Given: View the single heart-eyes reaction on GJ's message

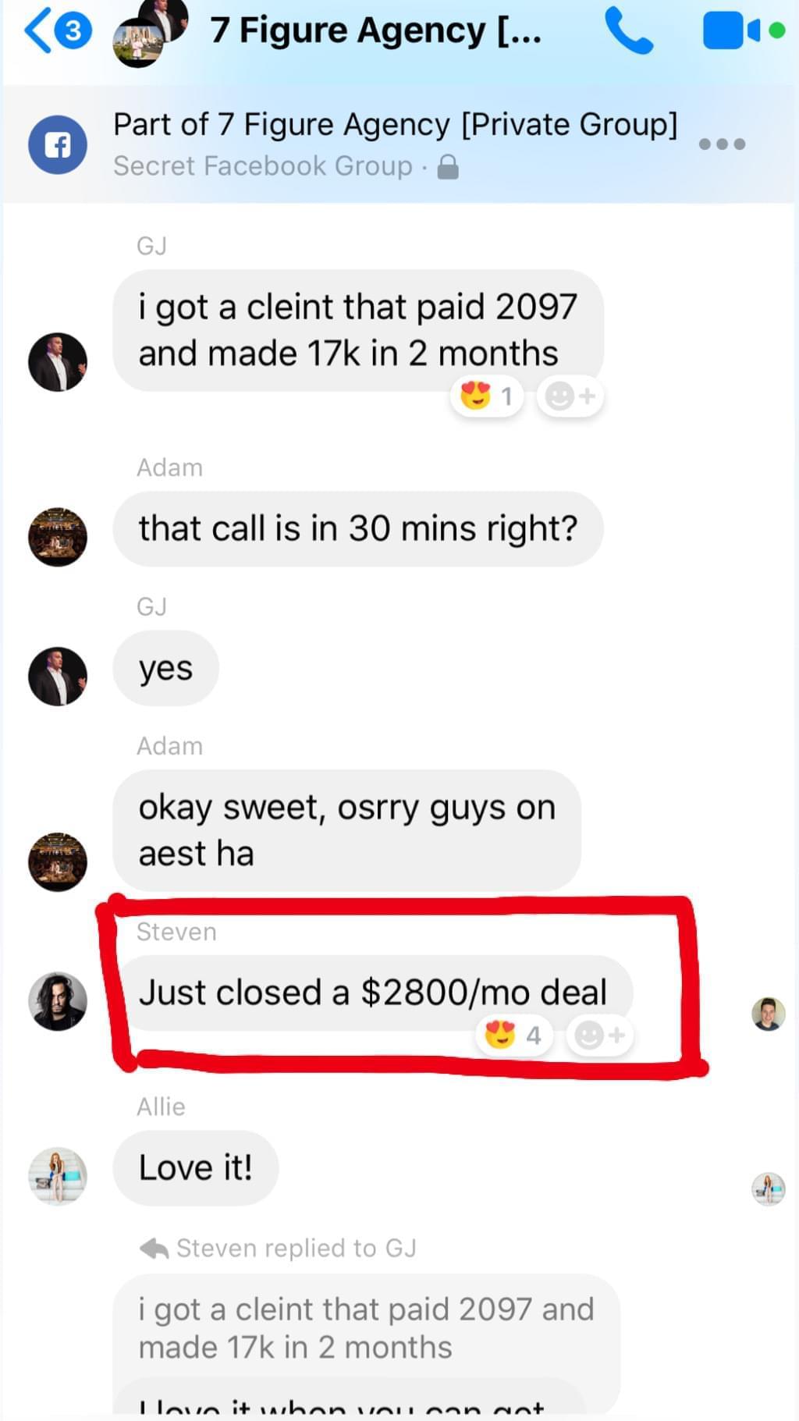Looking at the screenshot, I should [486, 396].
